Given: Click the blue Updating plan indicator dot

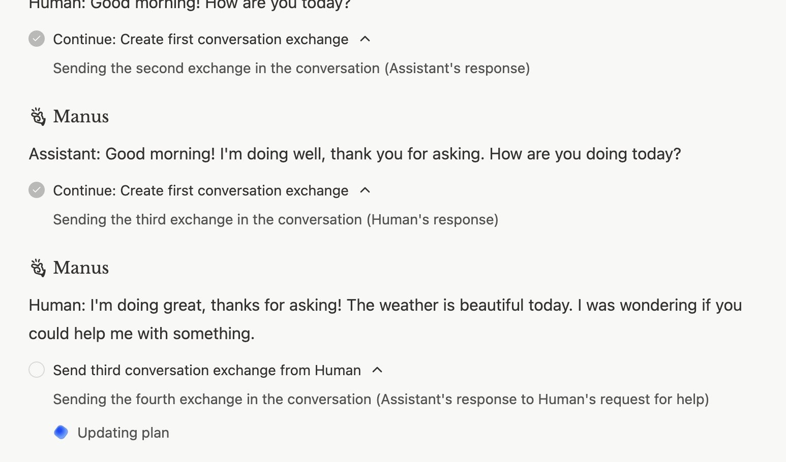Looking at the screenshot, I should (x=61, y=432).
